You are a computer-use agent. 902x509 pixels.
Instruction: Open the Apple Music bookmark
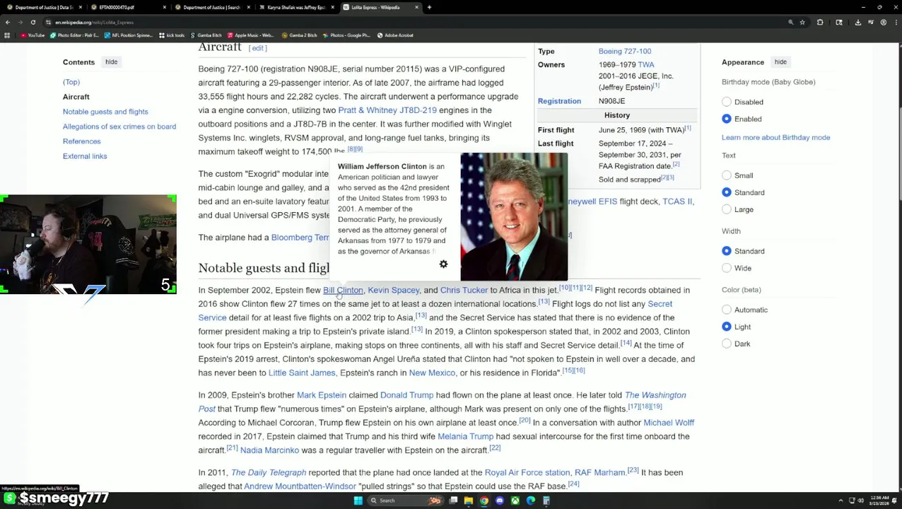(250, 35)
